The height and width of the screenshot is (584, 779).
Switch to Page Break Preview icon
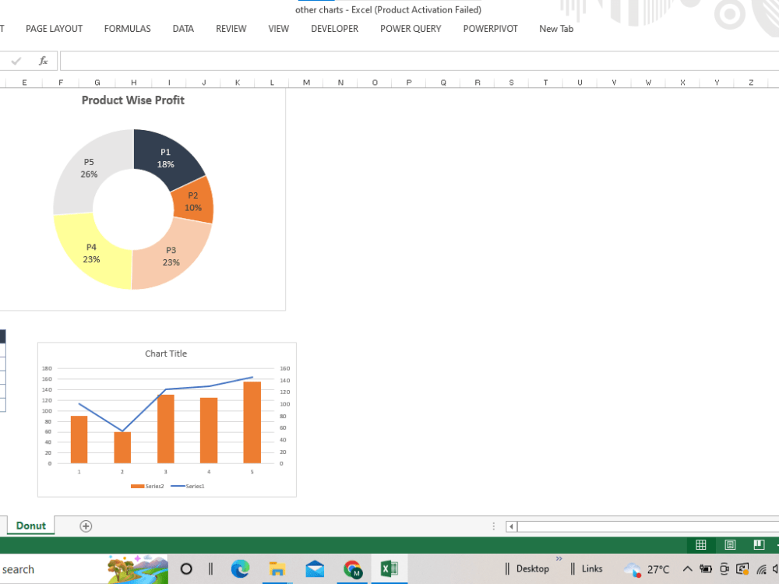point(759,545)
